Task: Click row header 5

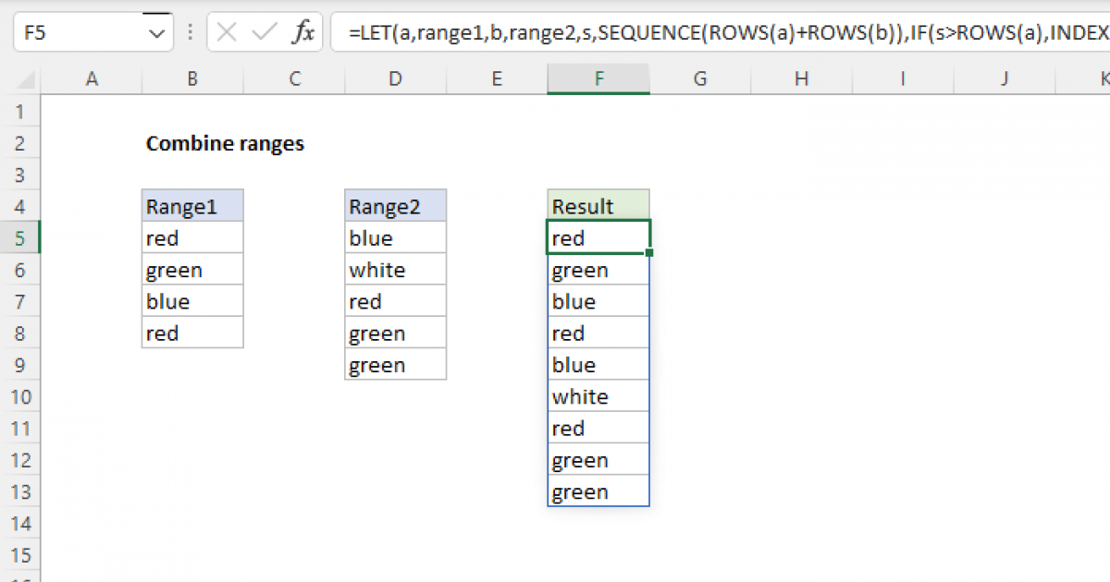Action: coord(20,237)
